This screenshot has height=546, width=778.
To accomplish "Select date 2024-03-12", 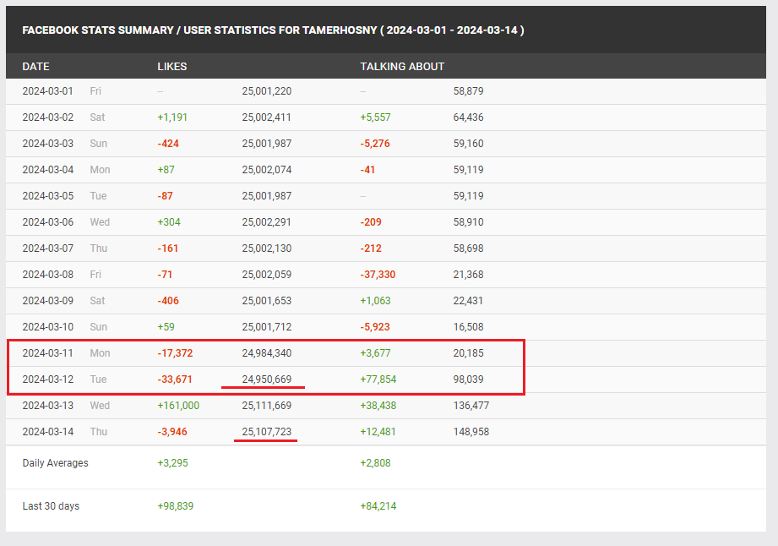I will point(47,379).
